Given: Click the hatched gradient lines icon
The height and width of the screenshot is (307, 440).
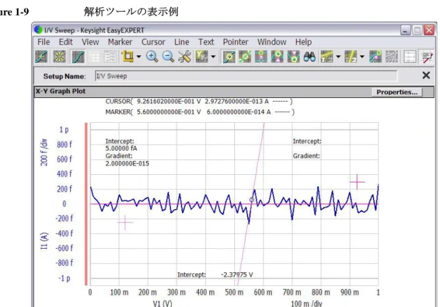Looking at the screenshot, I should [392, 56].
